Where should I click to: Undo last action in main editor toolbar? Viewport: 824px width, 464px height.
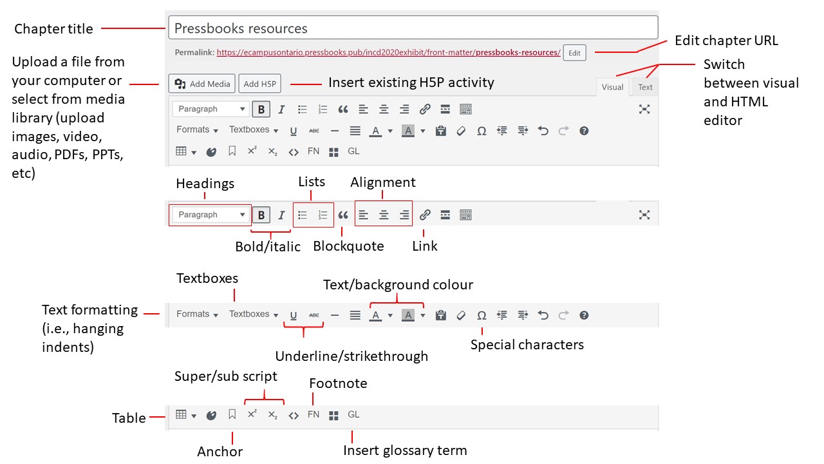(x=543, y=131)
